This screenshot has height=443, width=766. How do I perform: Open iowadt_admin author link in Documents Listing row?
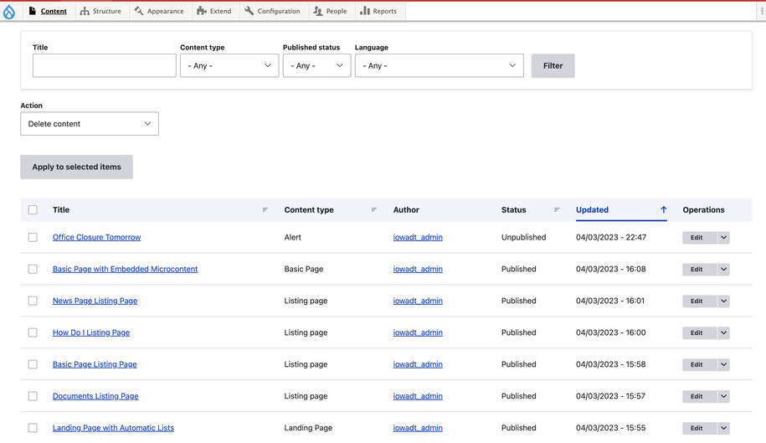[418, 396]
